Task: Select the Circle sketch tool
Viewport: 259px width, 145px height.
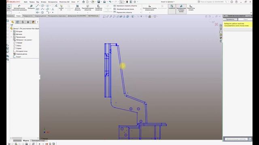Action: [42, 6]
